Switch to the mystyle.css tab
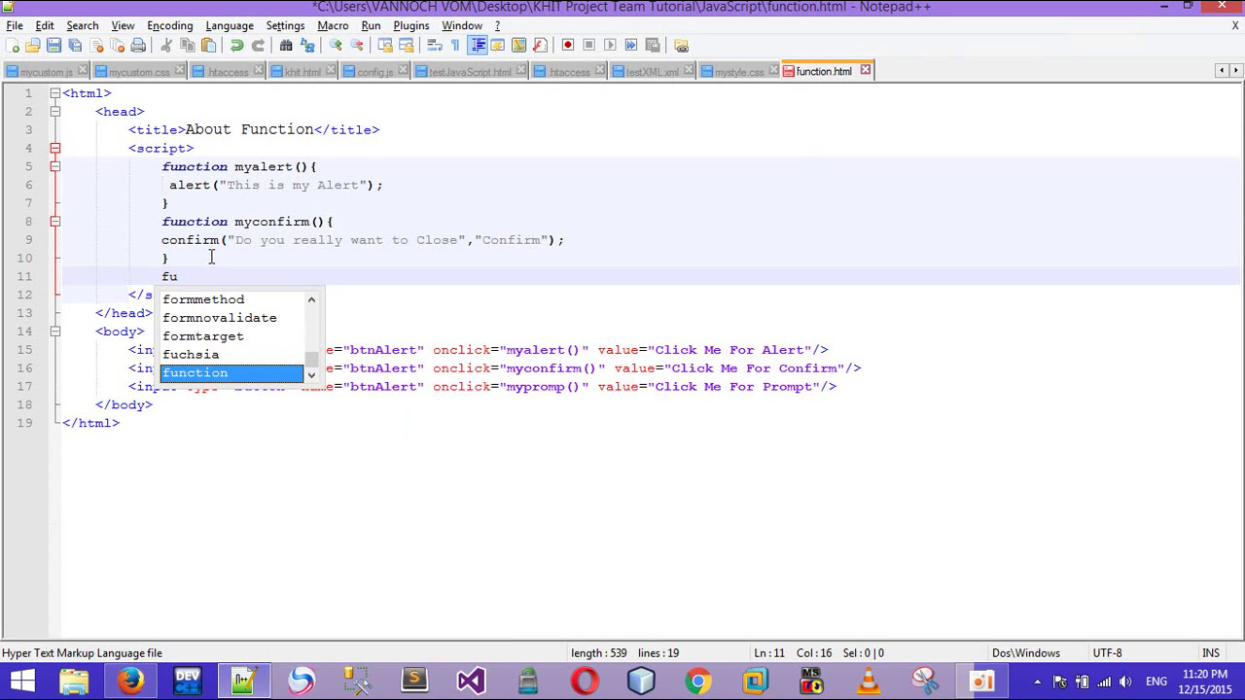This screenshot has width=1245, height=700. tap(739, 72)
